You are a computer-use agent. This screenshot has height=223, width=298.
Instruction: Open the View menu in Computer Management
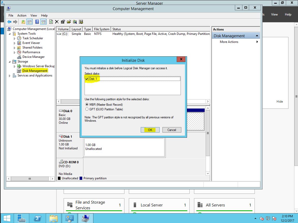(x=34, y=16)
